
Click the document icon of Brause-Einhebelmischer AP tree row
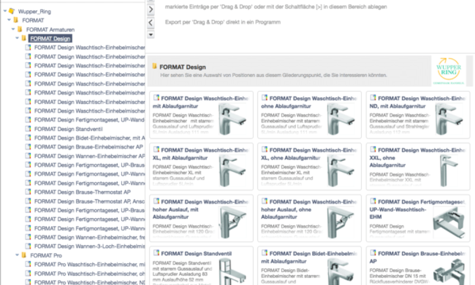tap(28, 147)
